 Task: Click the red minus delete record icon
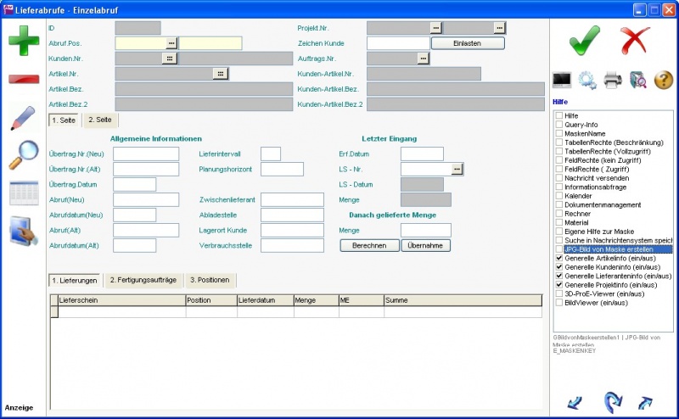click(24, 79)
